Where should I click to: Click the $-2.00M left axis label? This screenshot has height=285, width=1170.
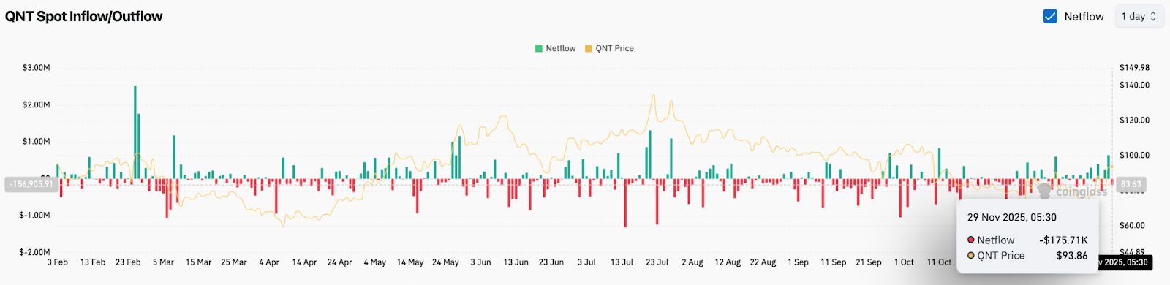click(34, 252)
